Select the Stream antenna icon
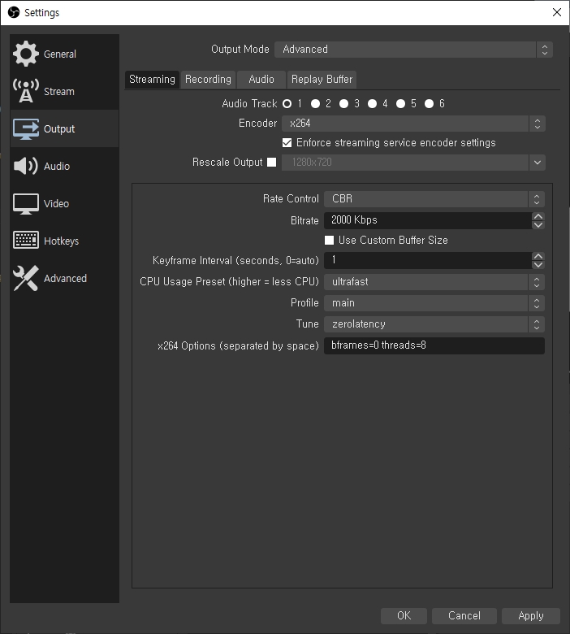The height and width of the screenshot is (634, 570). pyautogui.click(x=26, y=92)
